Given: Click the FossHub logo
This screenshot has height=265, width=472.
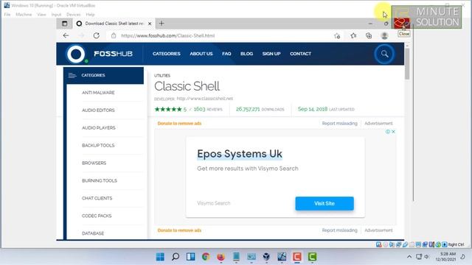Looking at the screenshot, I should (x=100, y=54).
